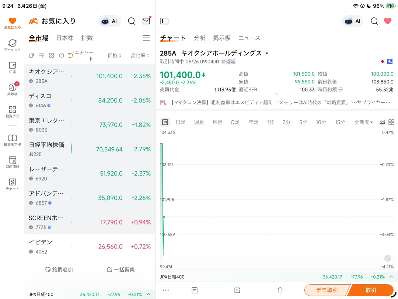Tap the copy-list icon in watchlist toolbar
398x299 pixels.
click(31, 55)
